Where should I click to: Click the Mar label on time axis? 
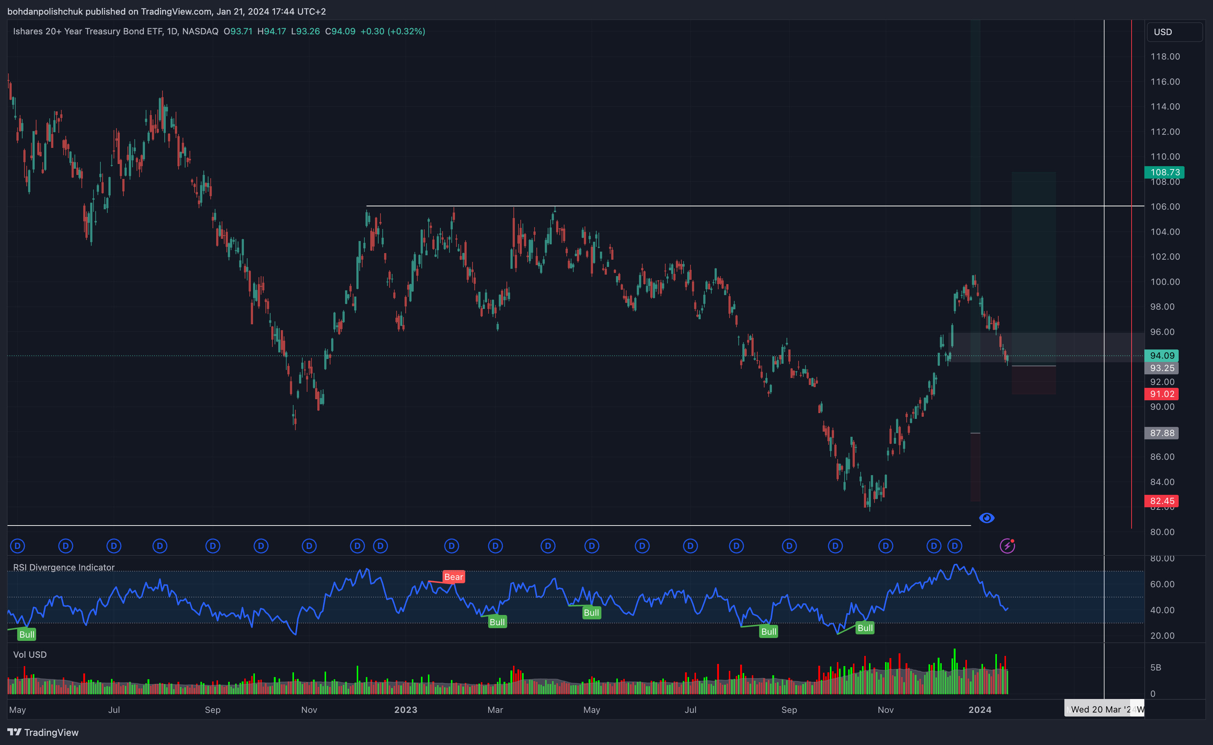coord(495,710)
